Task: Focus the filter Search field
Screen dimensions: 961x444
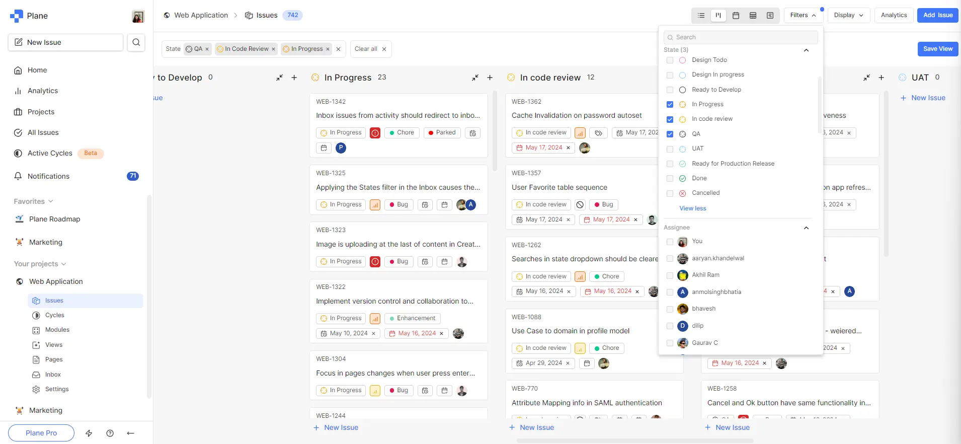Action: pos(741,37)
